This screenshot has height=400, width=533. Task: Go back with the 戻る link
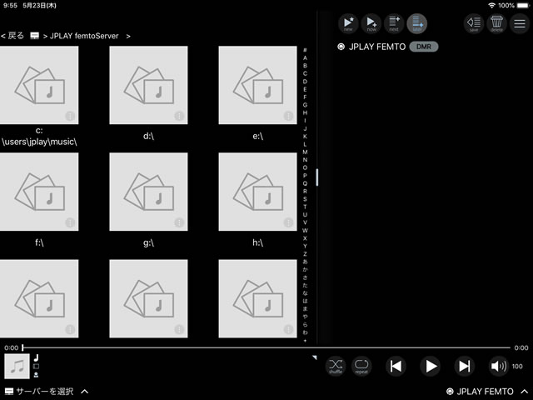pos(12,36)
